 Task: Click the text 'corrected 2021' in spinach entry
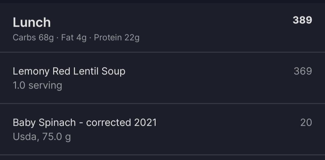121,122
